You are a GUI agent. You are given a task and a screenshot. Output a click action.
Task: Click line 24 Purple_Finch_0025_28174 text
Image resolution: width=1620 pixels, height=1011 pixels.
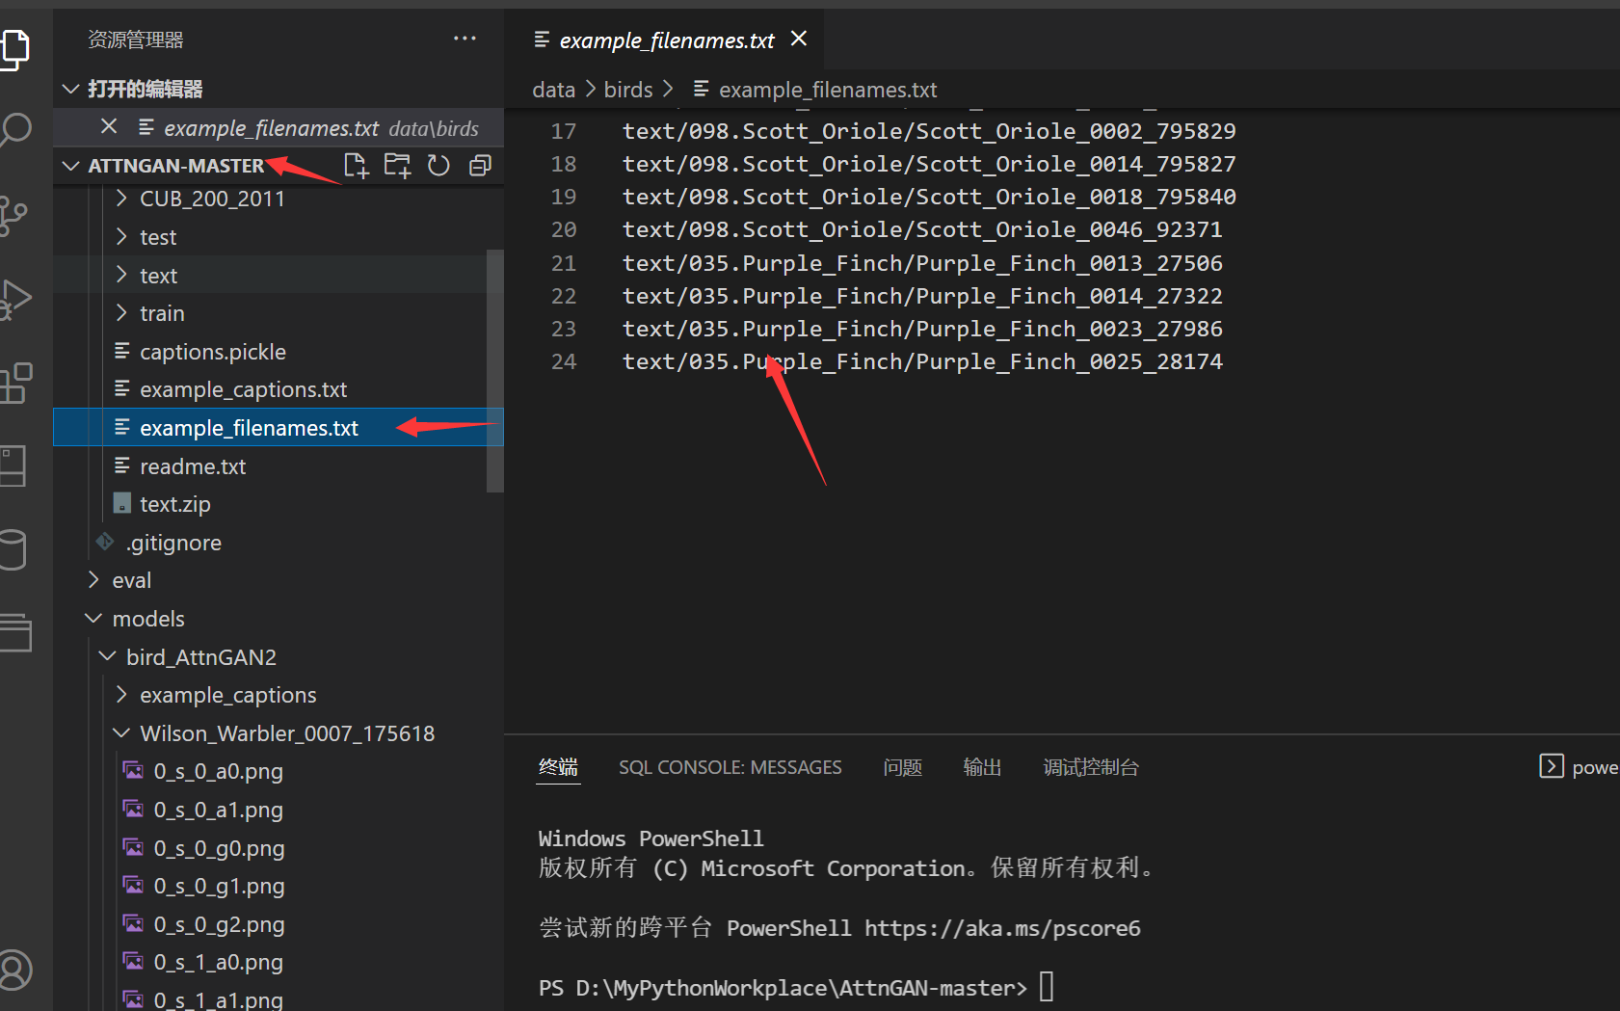[x=922, y=361]
